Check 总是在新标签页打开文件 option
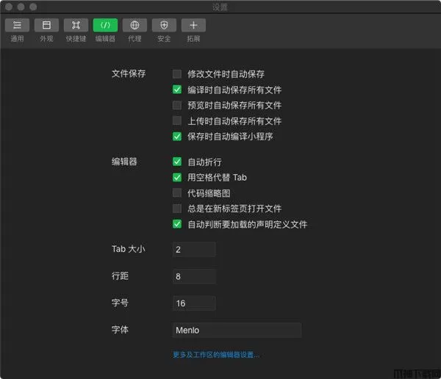441x379 pixels. (x=177, y=209)
